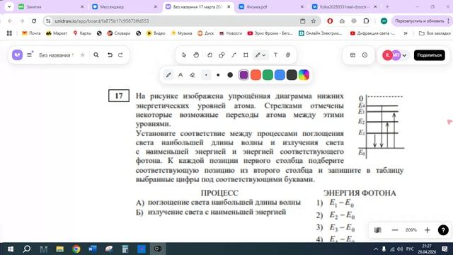
Task: Pick the black color swatch
Action: coord(292,75)
